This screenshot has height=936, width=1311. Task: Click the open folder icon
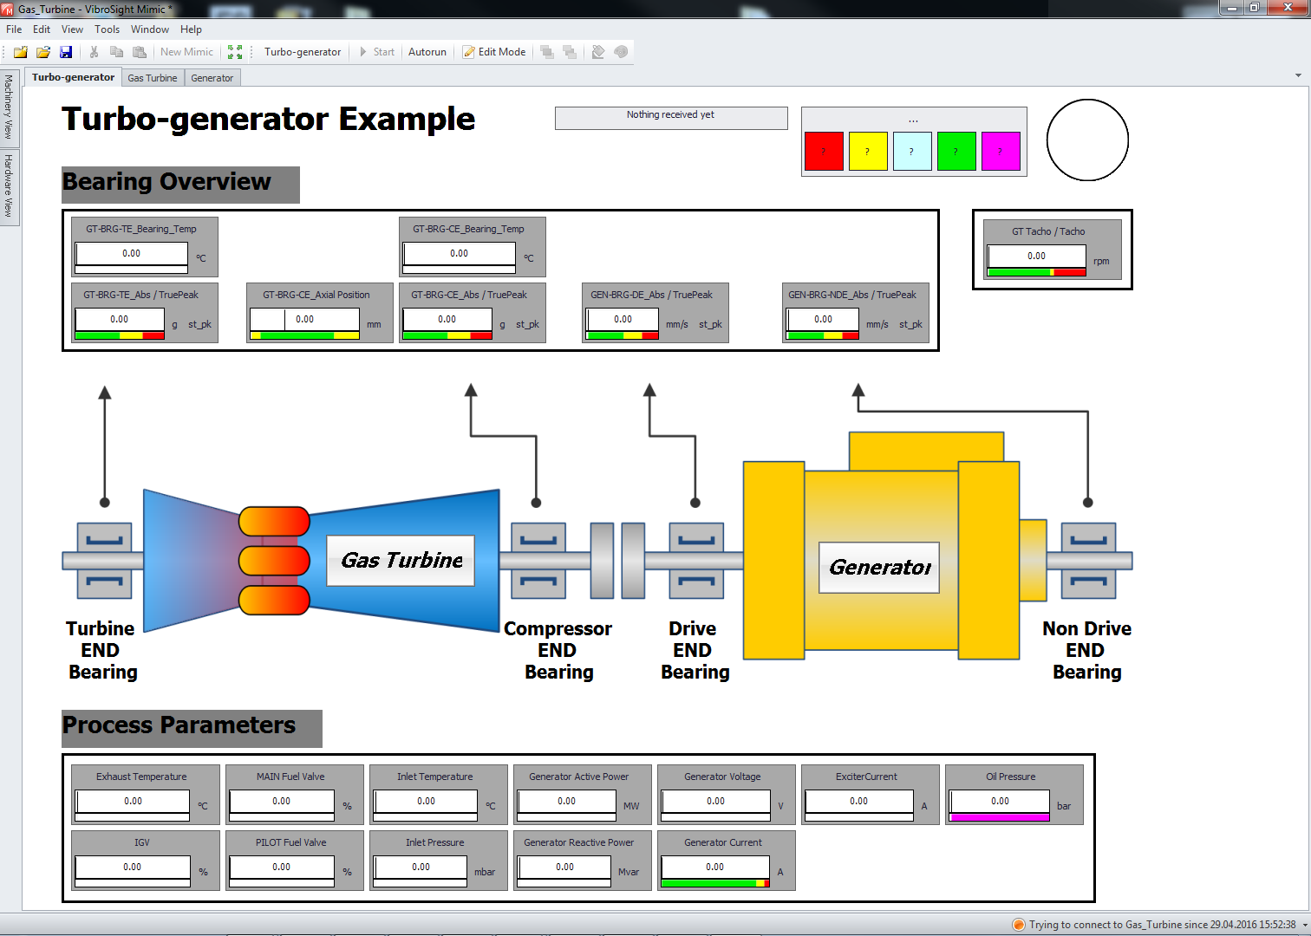tap(42, 52)
